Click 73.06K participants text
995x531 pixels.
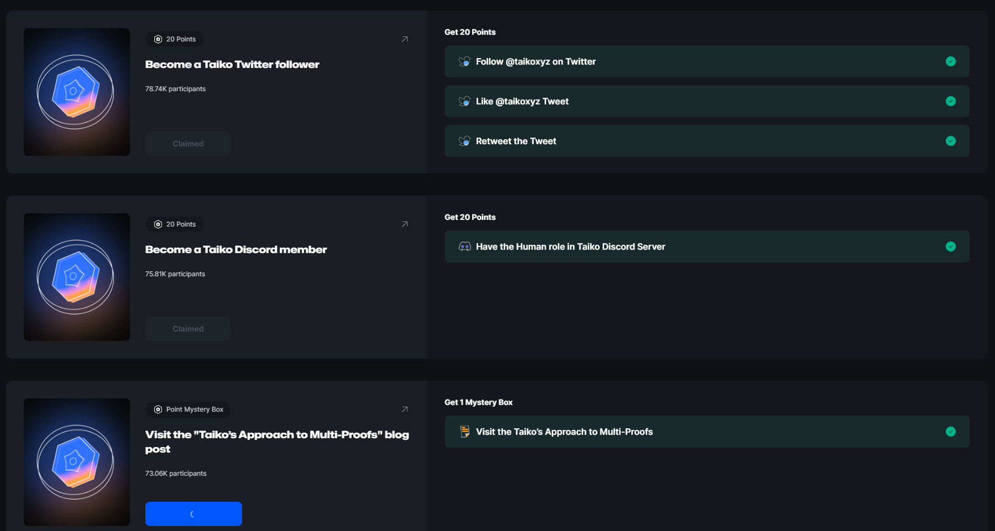click(176, 474)
